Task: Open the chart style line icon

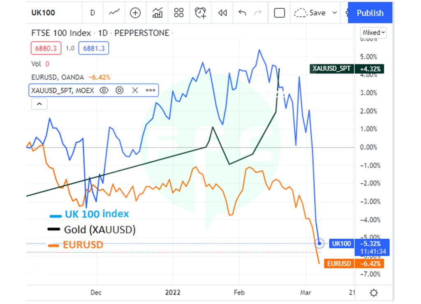Action: 114,13
